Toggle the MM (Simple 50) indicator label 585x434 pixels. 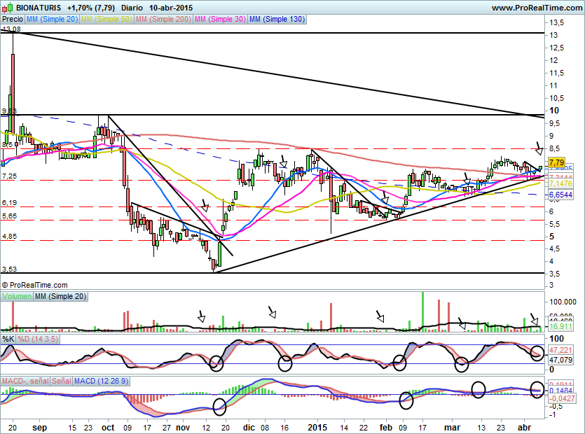point(106,20)
